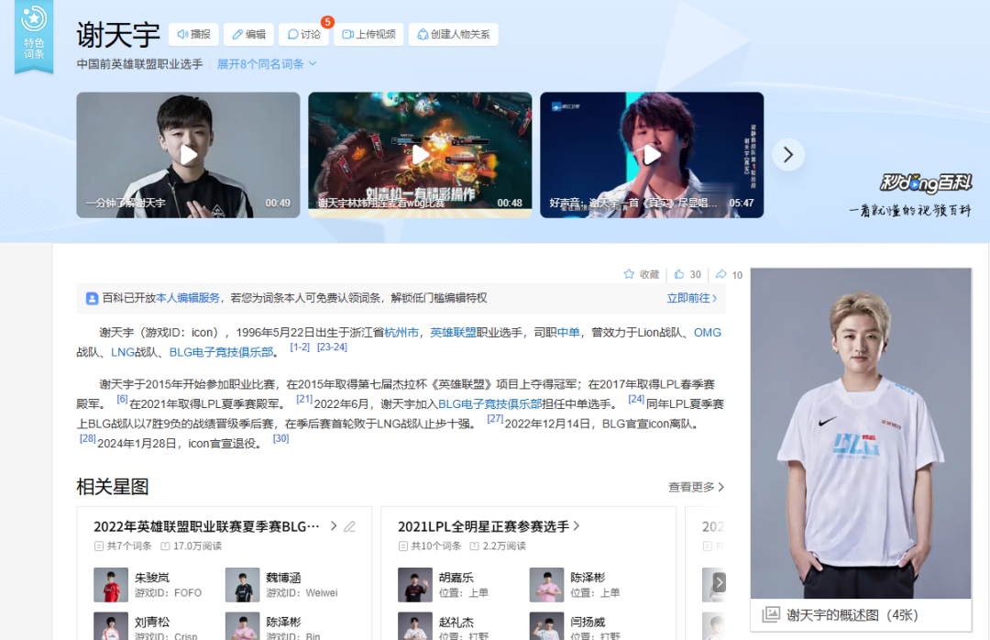The height and width of the screenshot is (640, 990).
Task: Expand 展开8个同名词条 dropdown
Action: click(267, 64)
